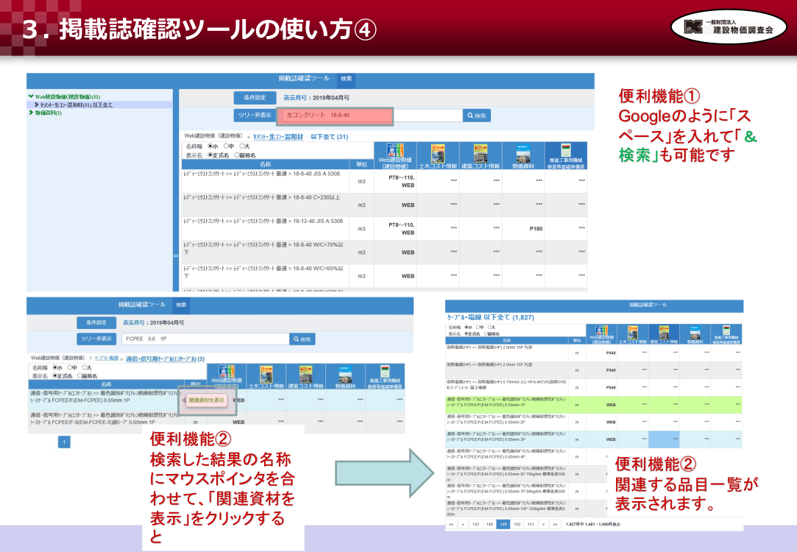
Task: Select 名称幅 大 radio in ケーブル・電線 list
Action: [x=489, y=328]
